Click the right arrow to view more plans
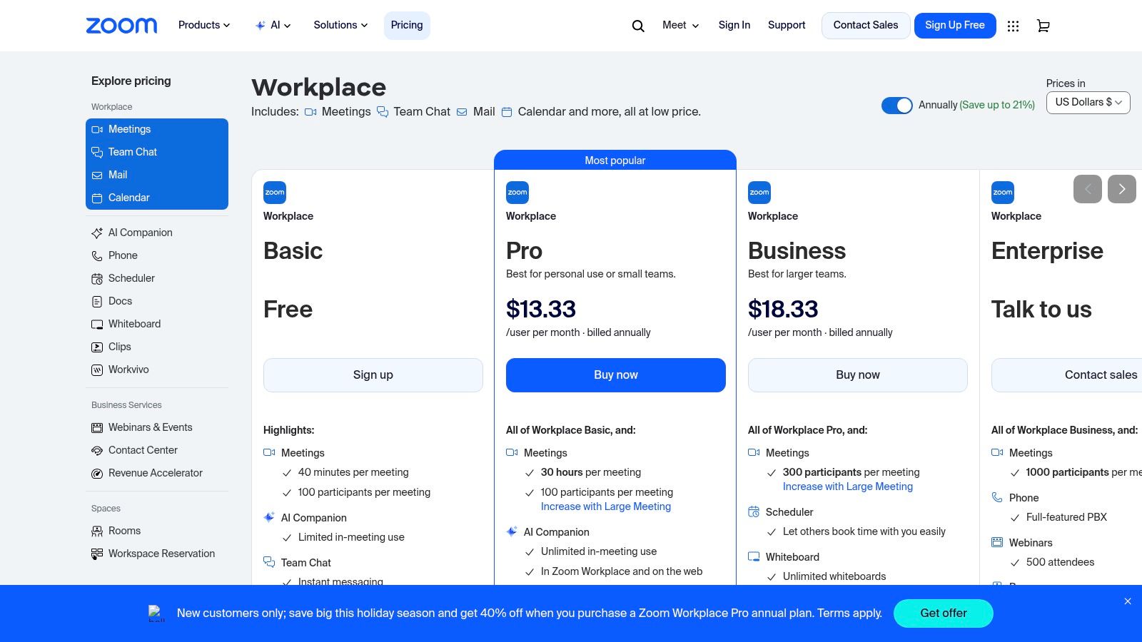The image size is (1142, 642). pyautogui.click(x=1122, y=189)
